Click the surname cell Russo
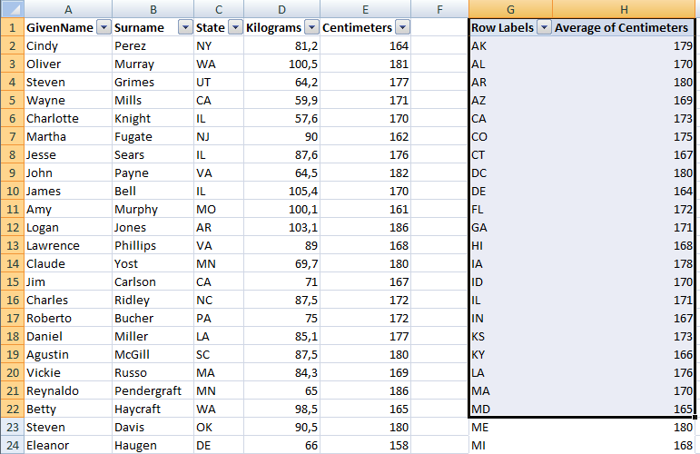 click(153, 373)
